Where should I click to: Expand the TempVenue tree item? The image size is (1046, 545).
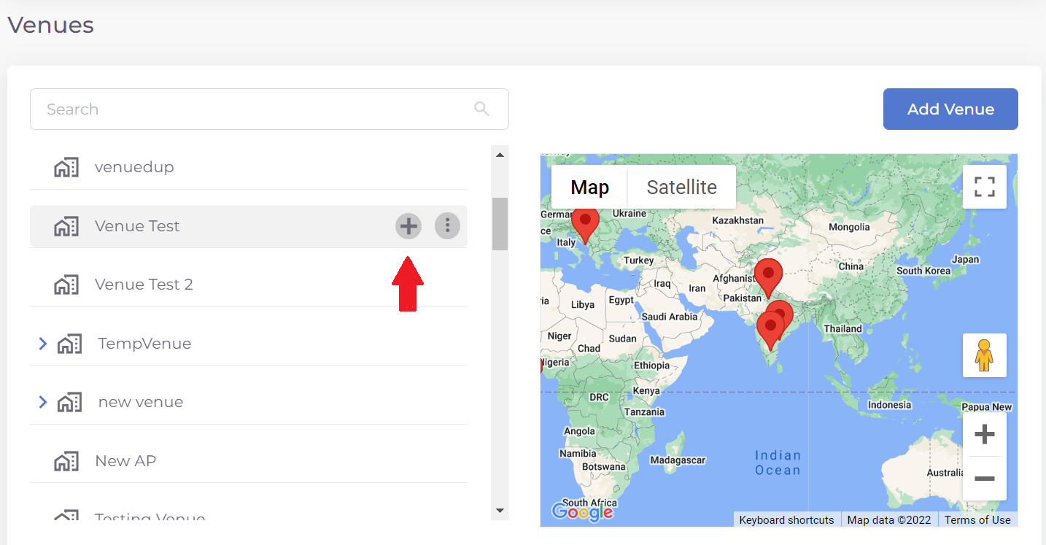[x=43, y=343]
